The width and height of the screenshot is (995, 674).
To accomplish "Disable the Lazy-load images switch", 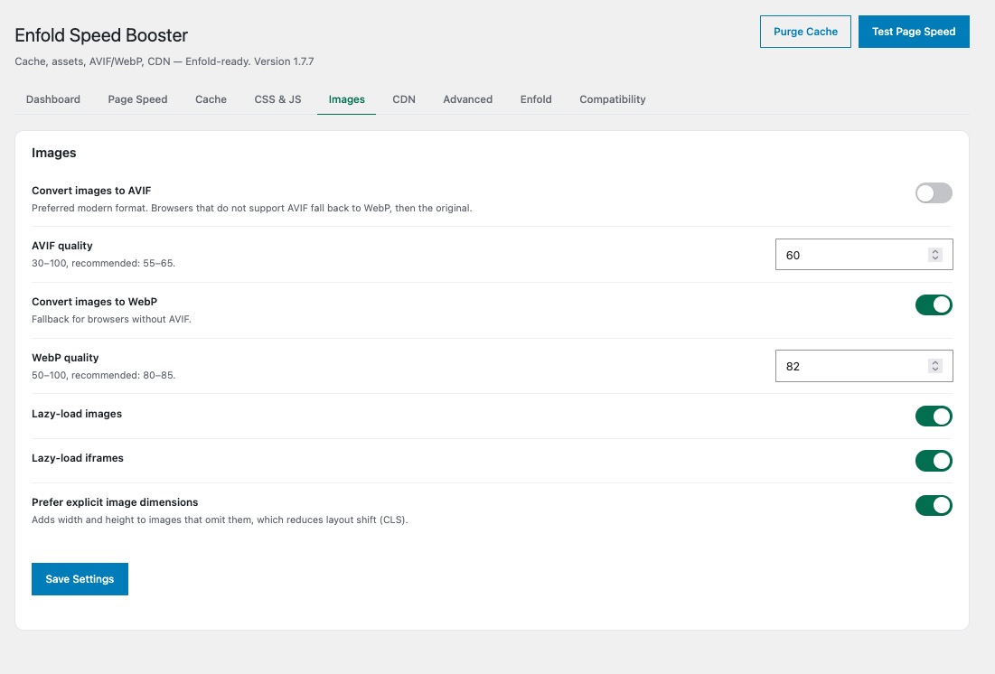I will click(934, 417).
